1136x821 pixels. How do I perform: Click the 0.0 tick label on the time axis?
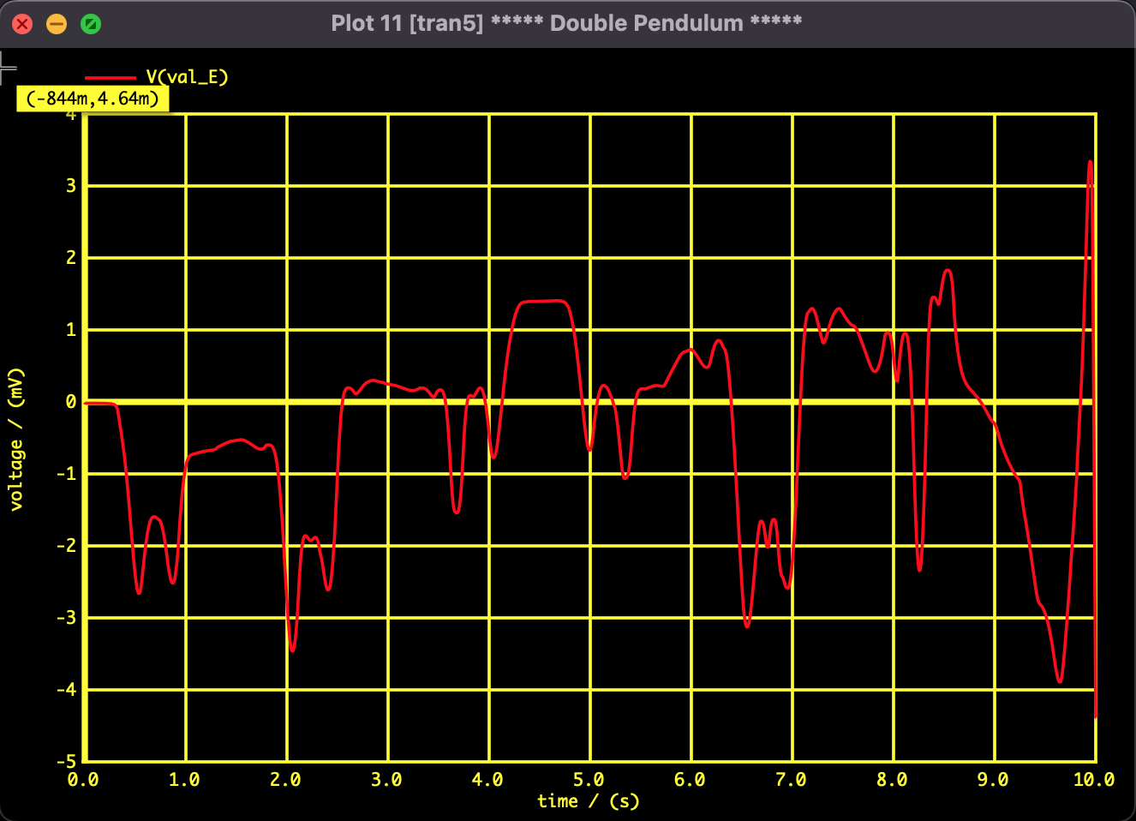click(x=83, y=780)
